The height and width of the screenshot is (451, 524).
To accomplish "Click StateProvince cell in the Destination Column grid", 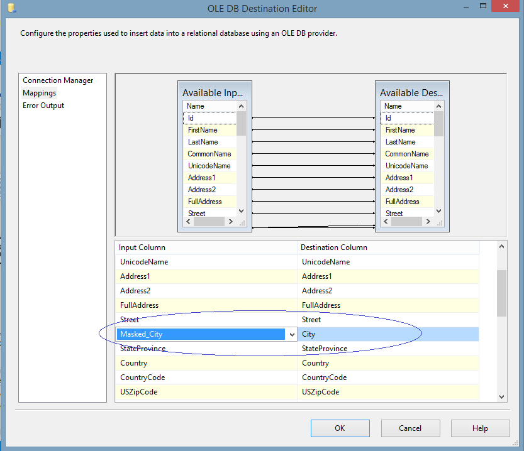I will (388, 349).
